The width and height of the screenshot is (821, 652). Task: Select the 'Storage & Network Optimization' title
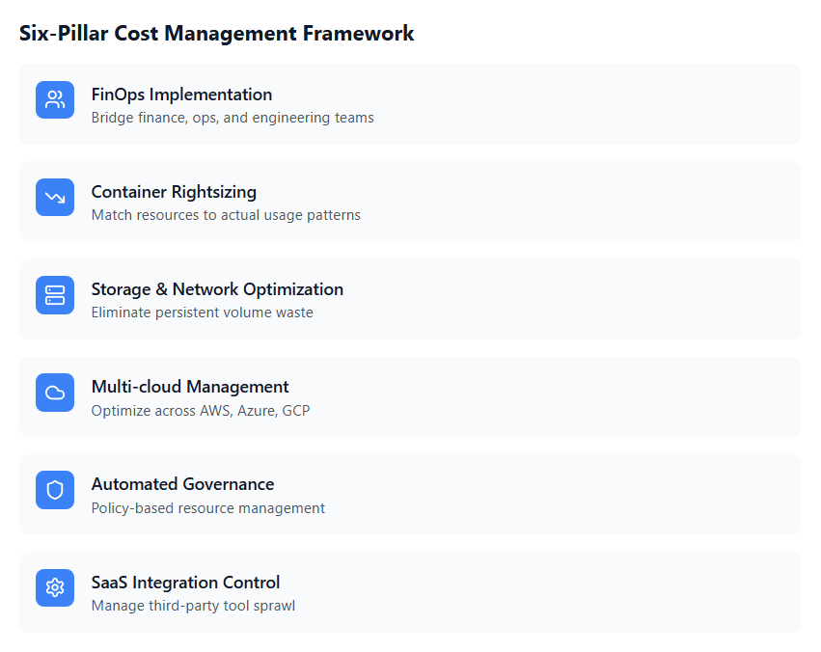(217, 289)
